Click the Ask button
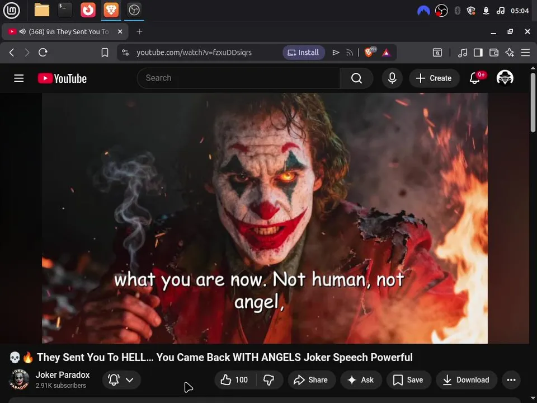537x403 pixels. pyautogui.click(x=361, y=379)
